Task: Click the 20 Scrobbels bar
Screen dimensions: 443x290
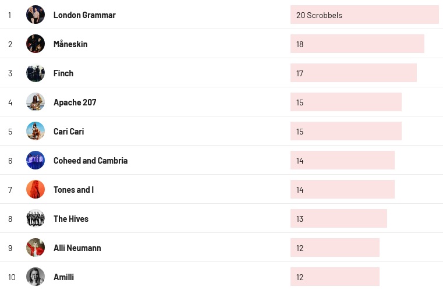Action: point(364,15)
